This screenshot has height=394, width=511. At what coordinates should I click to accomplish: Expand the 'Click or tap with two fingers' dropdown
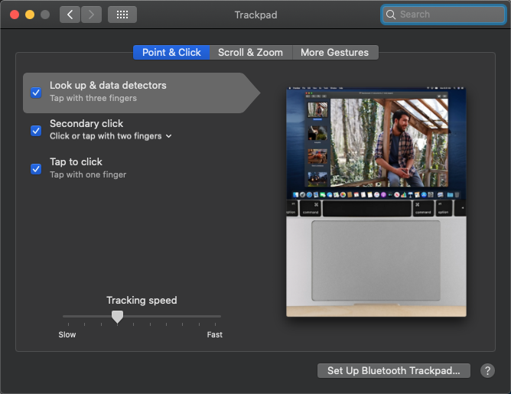(111, 136)
